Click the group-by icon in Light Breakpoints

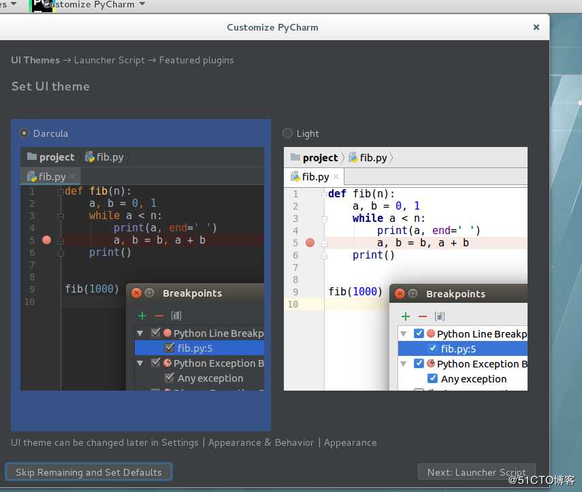click(440, 316)
